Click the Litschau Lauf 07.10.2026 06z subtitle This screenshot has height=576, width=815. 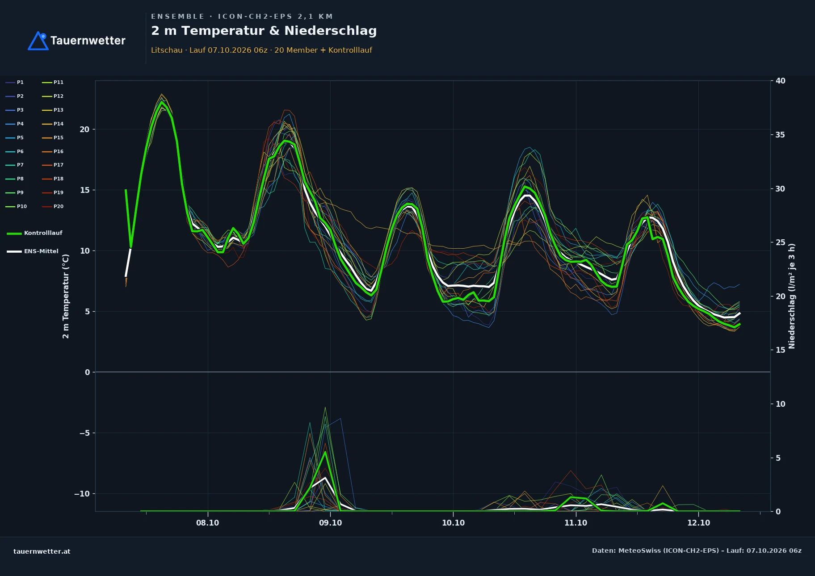click(x=261, y=50)
